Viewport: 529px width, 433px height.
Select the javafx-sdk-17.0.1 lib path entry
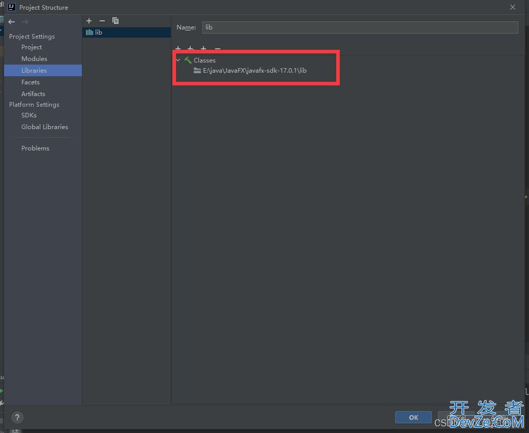(x=254, y=71)
